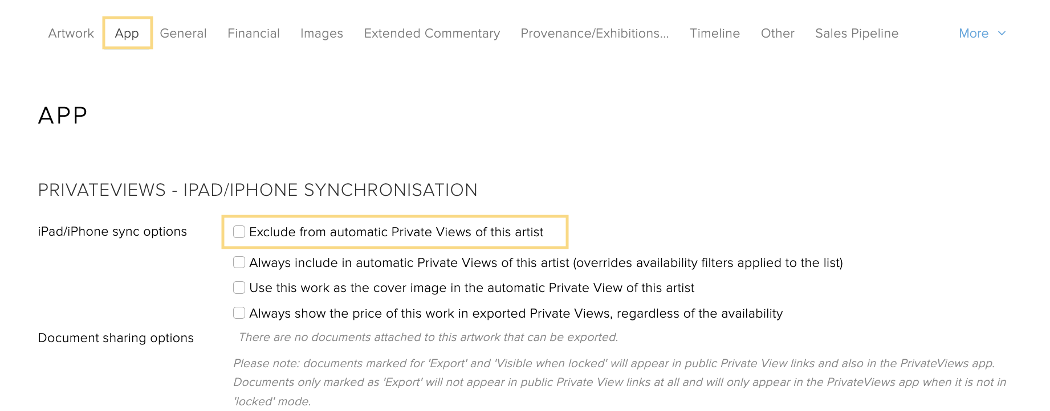Toggle Always show the price checkbox

[x=239, y=313]
